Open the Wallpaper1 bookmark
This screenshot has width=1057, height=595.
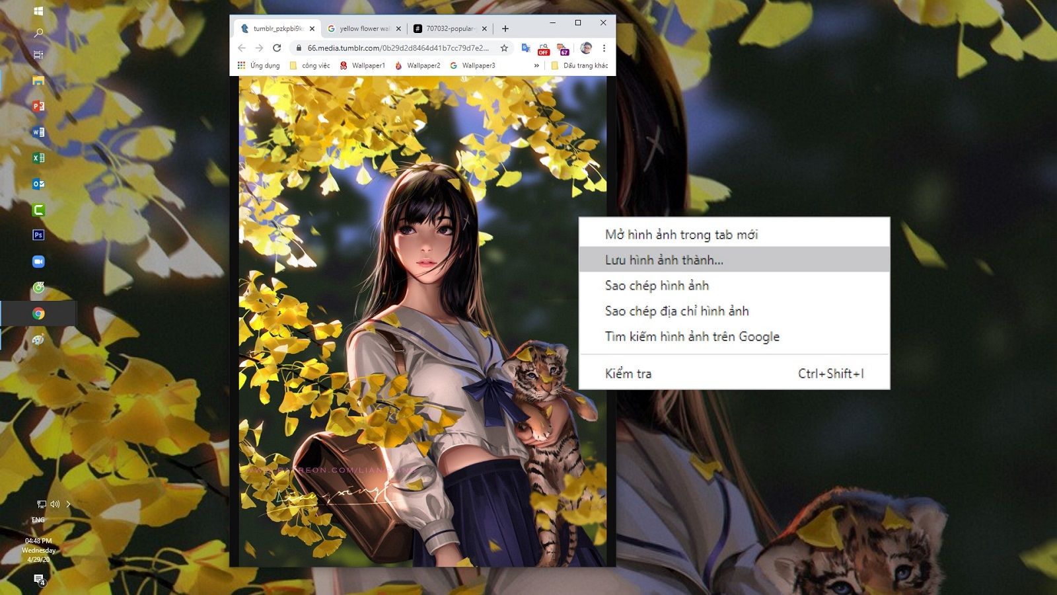tap(363, 65)
